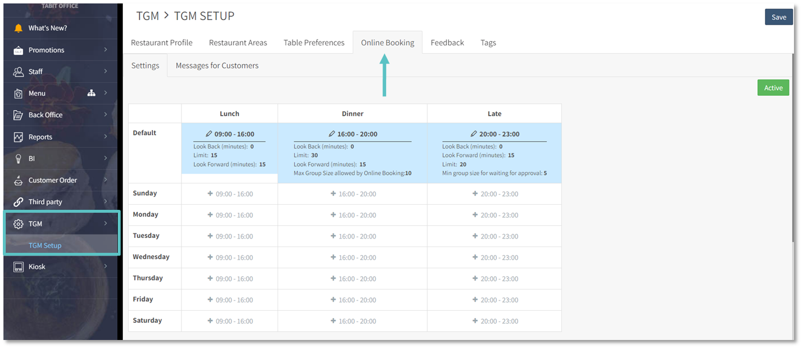The width and height of the screenshot is (802, 348).
Task: Switch to the Feedback tab
Action: click(447, 42)
